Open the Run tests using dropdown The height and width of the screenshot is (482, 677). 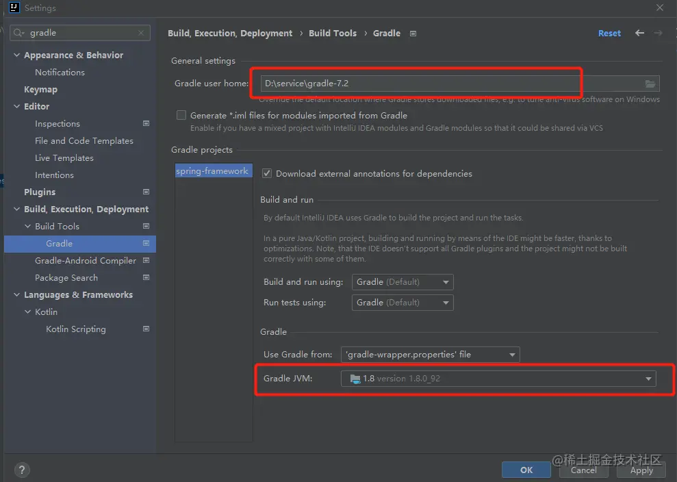403,303
